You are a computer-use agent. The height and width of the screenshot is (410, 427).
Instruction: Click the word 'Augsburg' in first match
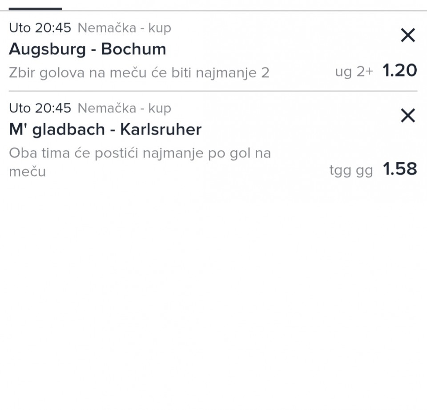click(x=47, y=49)
